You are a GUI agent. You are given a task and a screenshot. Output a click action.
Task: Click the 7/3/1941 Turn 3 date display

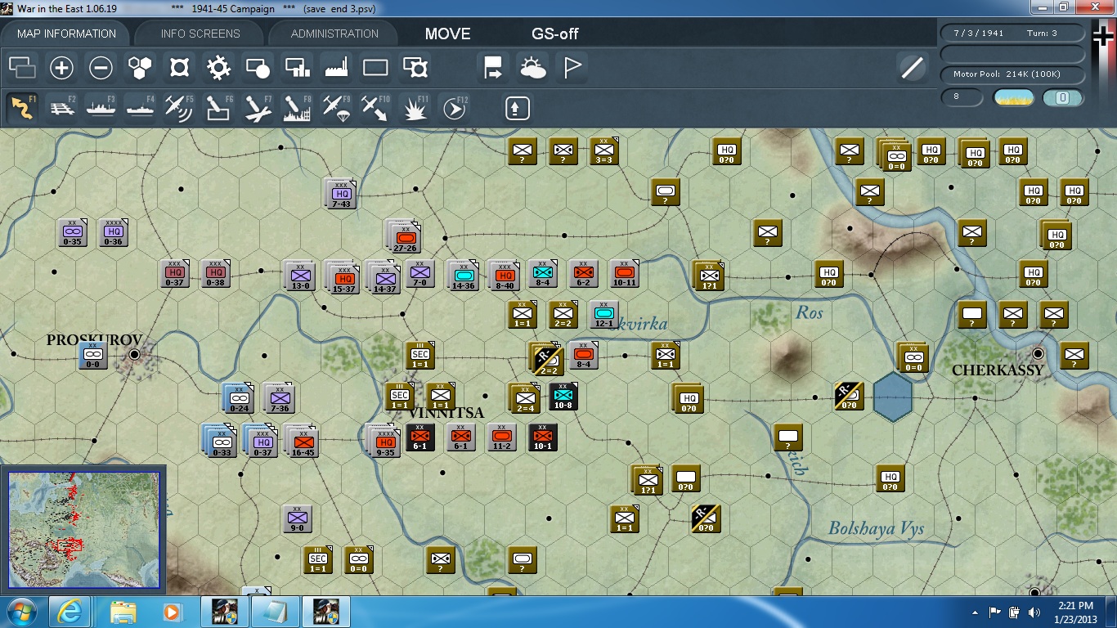pyautogui.click(x=1013, y=34)
